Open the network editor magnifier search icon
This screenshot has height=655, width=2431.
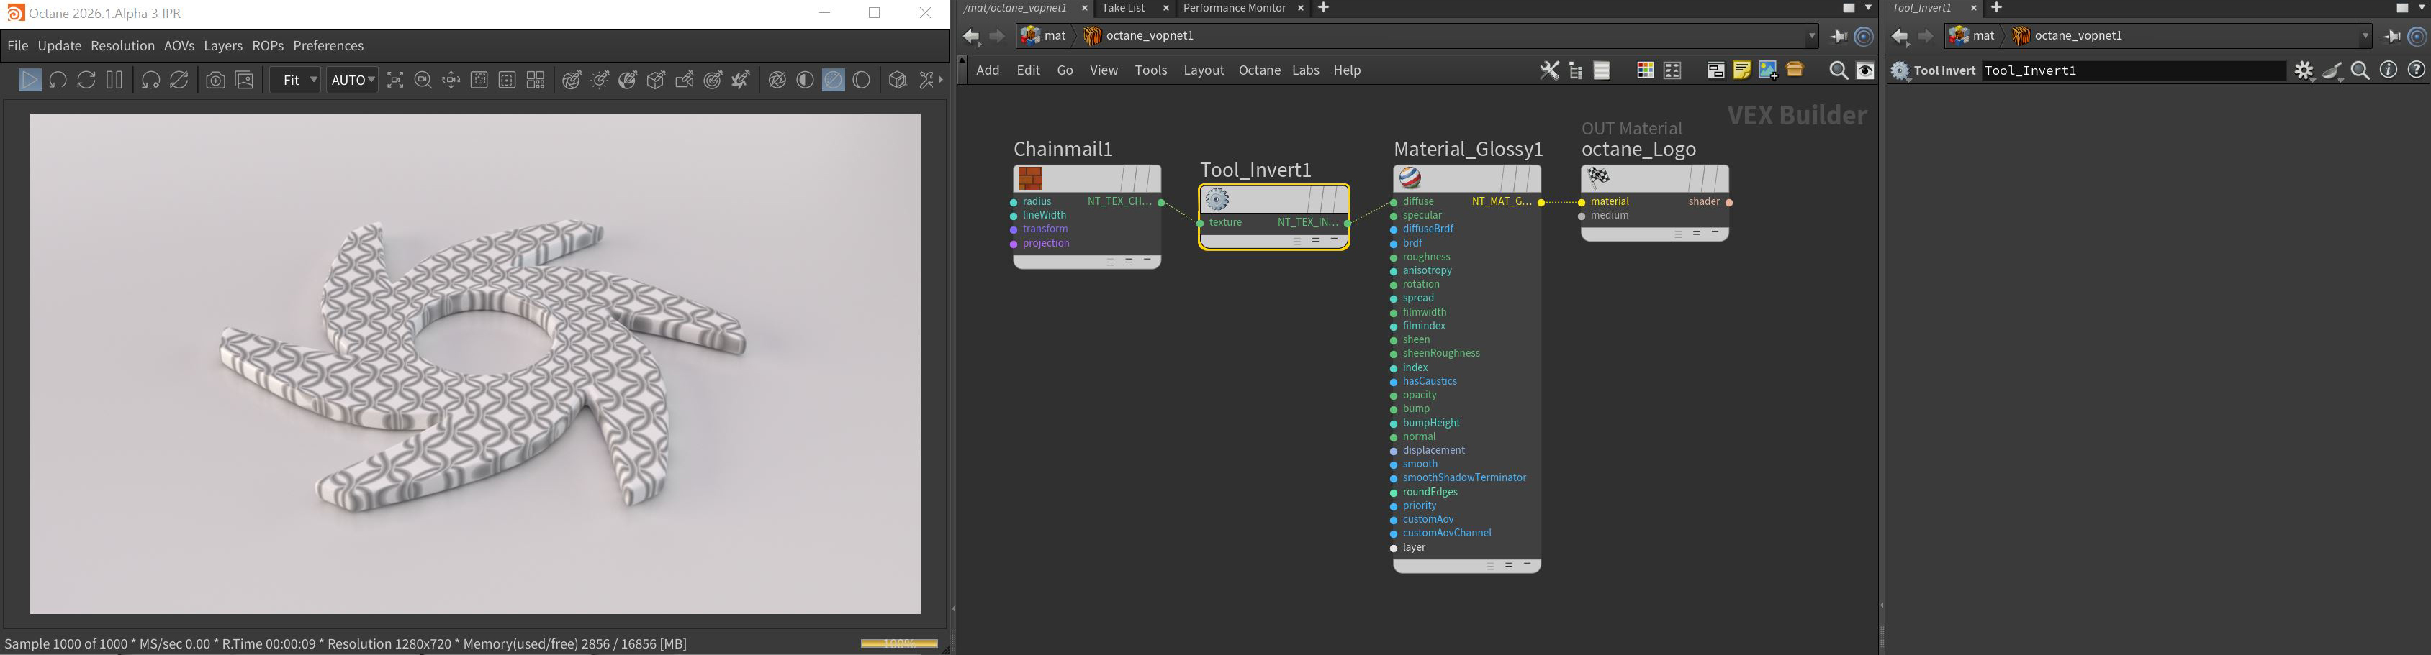(1837, 70)
